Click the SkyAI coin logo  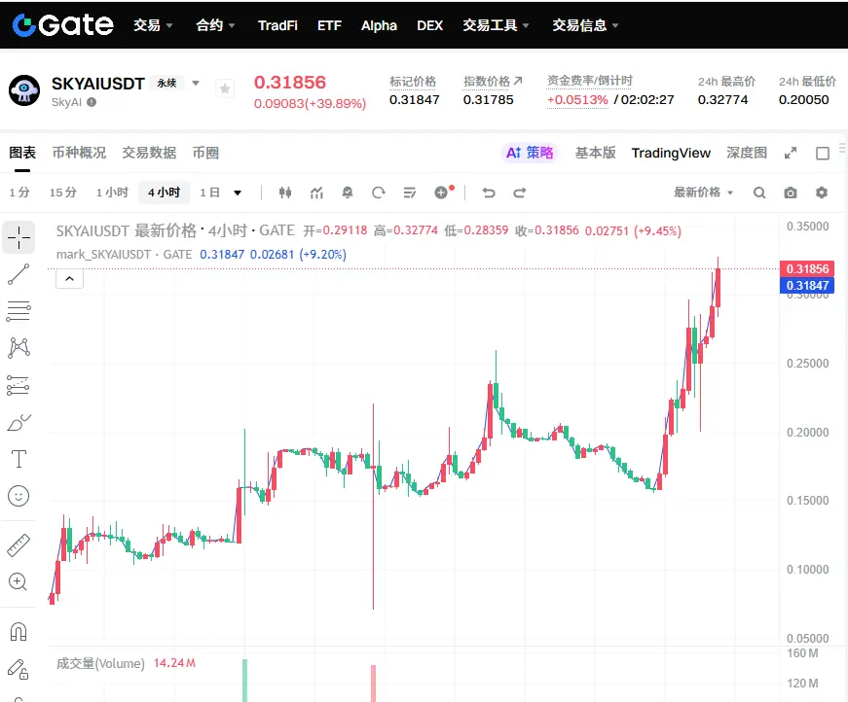(24, 90)
